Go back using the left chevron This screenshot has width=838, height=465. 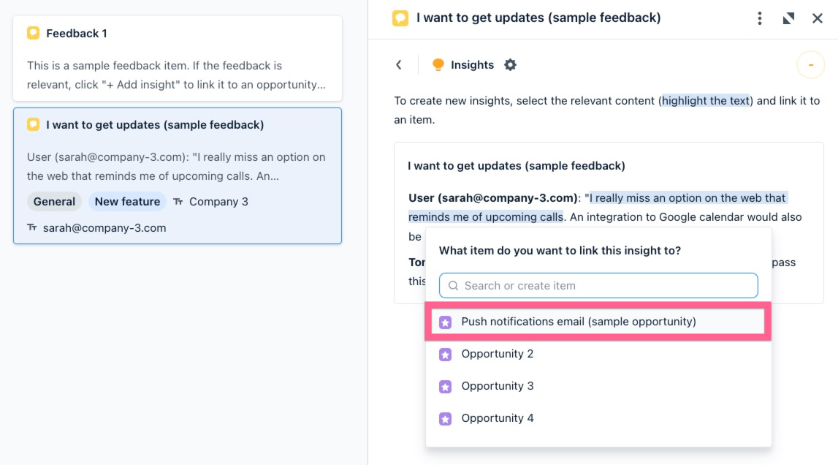[399, 65]
